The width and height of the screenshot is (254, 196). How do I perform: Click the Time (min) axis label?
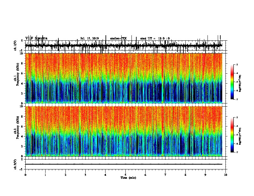pos(128,178)
